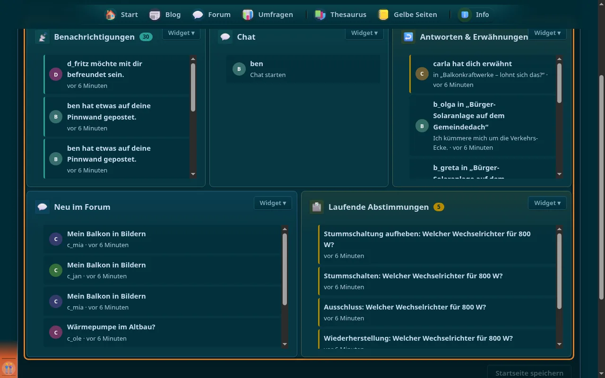Click the Chat panel bubble icon
Screen dimensions: 605x378
(225, 37)
